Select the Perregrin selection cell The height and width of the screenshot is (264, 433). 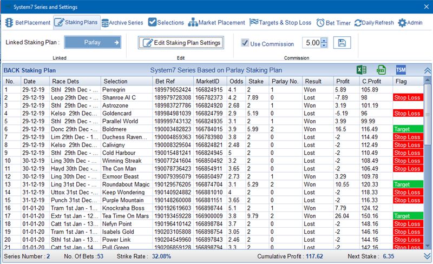(127, 90)
